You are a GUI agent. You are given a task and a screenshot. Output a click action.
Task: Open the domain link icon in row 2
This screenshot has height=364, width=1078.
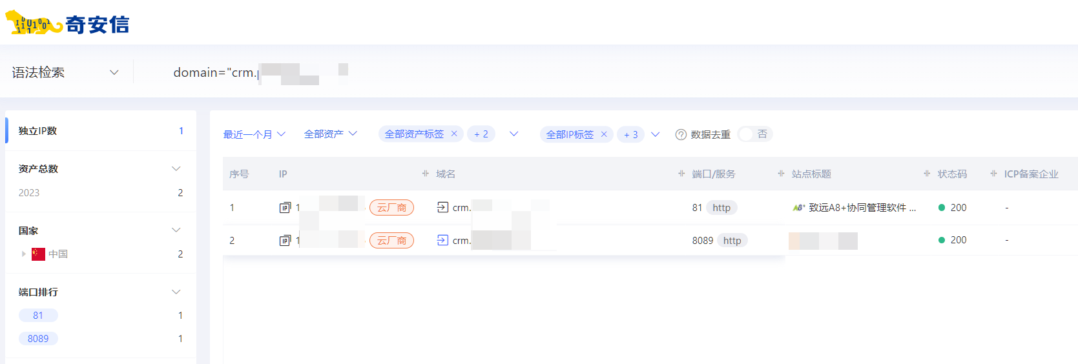(442, 240)
